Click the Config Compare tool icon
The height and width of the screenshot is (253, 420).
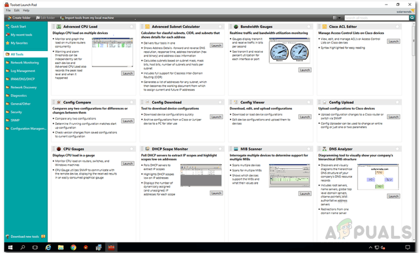pyautogui.click(x=59, y=102)
